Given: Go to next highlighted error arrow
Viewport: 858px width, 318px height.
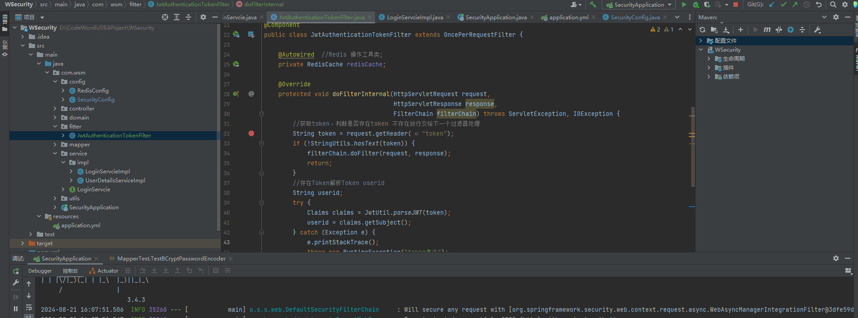Looking at the screenshot, I should 690,29.
